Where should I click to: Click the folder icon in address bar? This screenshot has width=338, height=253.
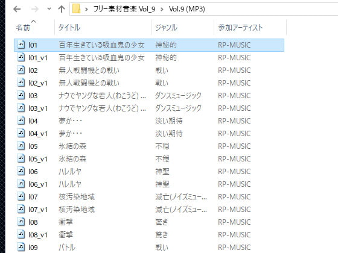coord(76,9)
